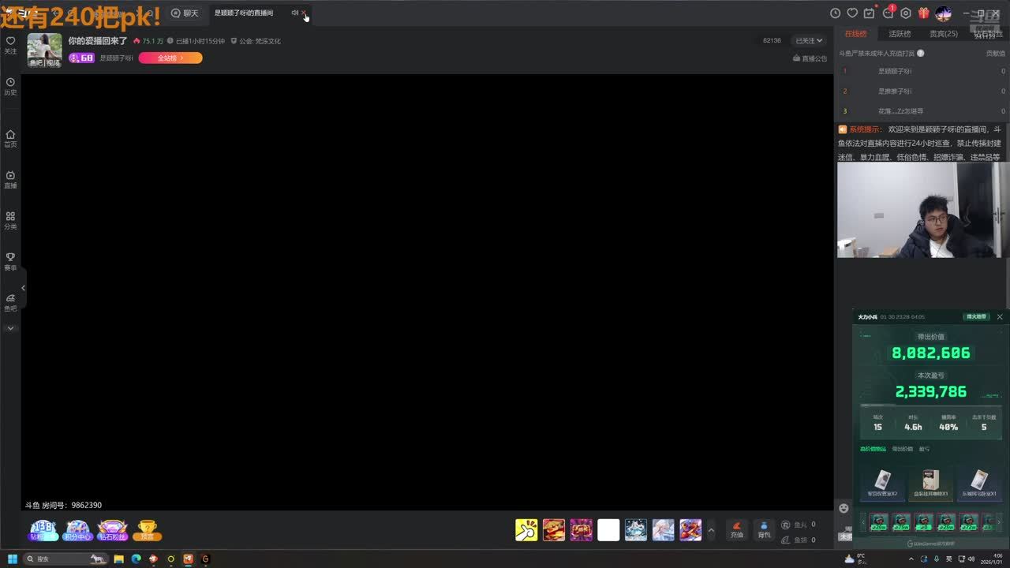Click the message icon with red badge
Viewport: 1010px width, 568px height.
click(x=888, y=13)
